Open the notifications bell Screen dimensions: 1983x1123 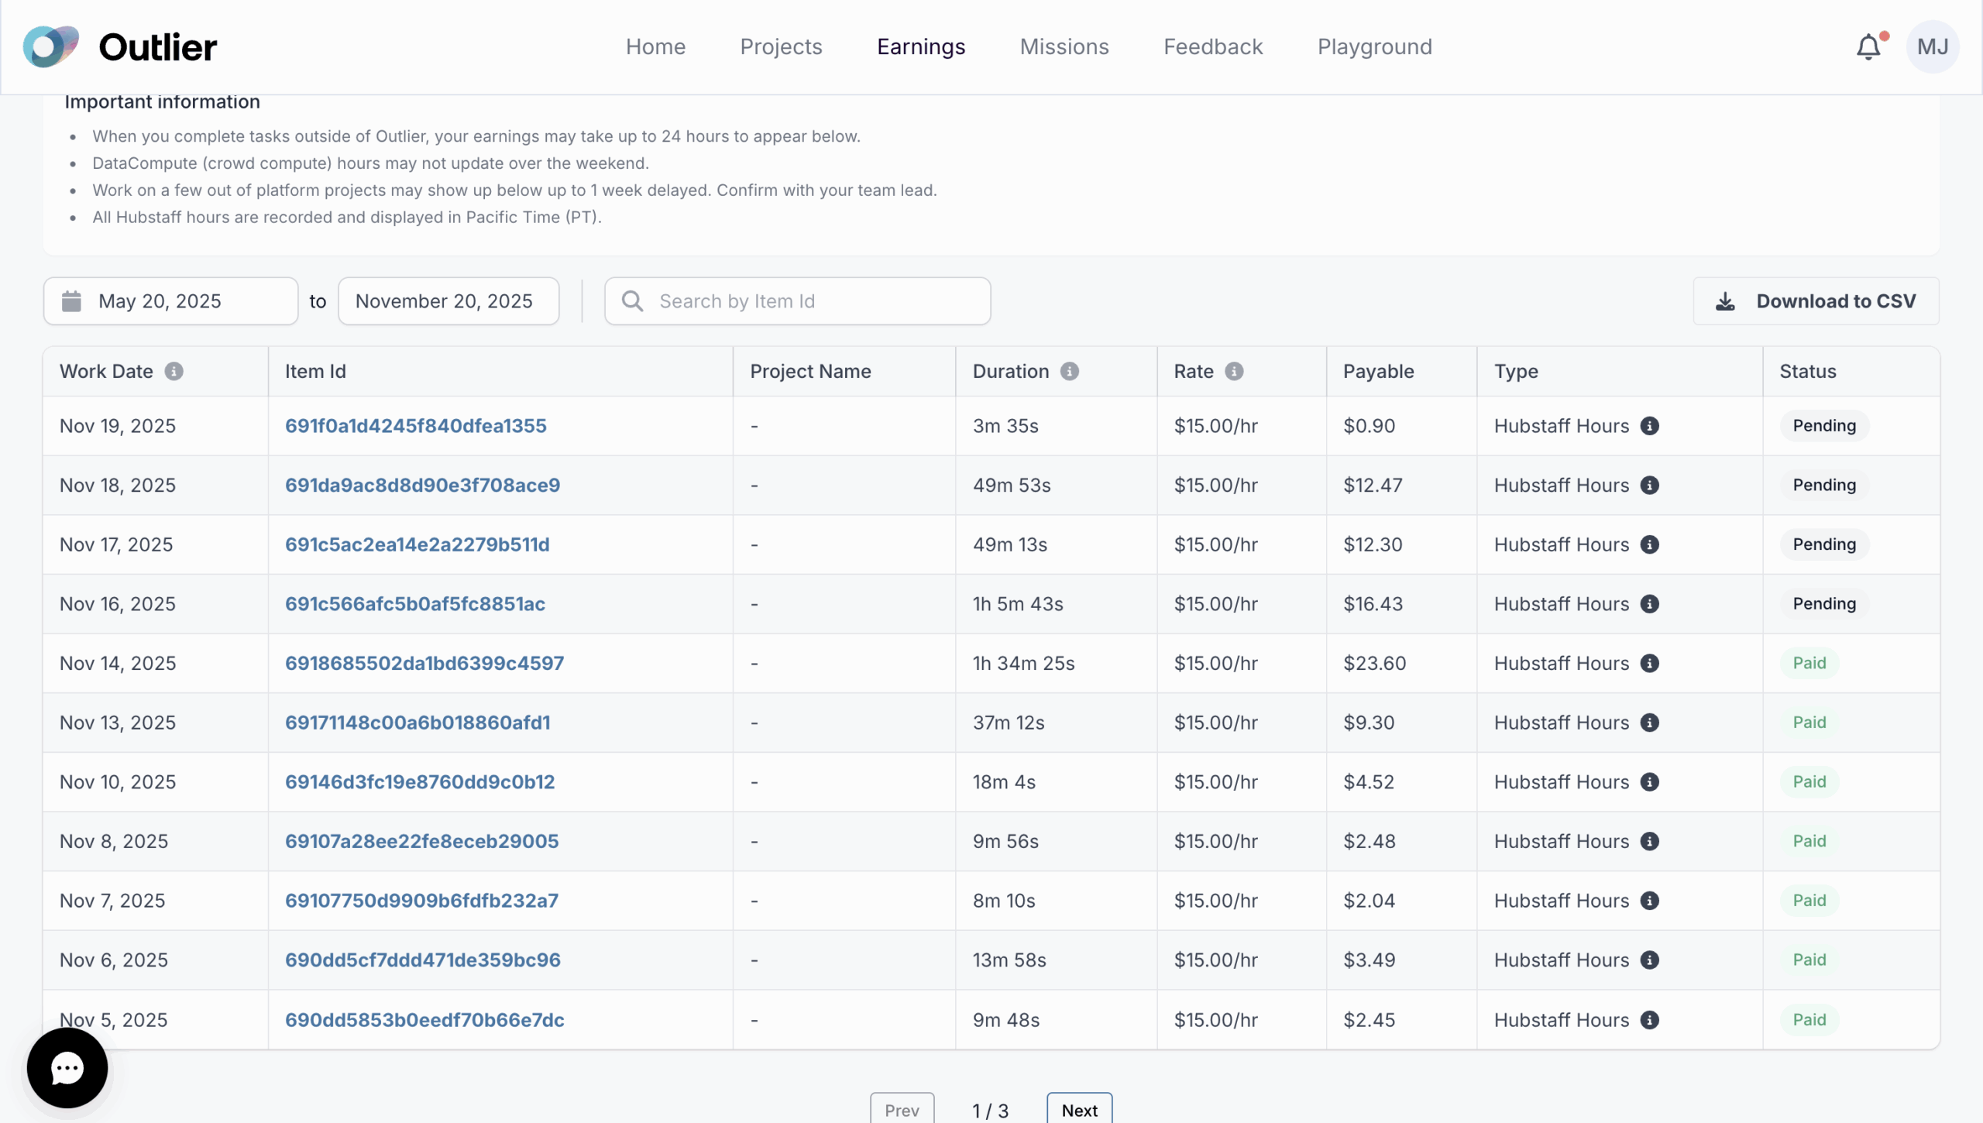pyautogui.click(x=1868, y=47)
